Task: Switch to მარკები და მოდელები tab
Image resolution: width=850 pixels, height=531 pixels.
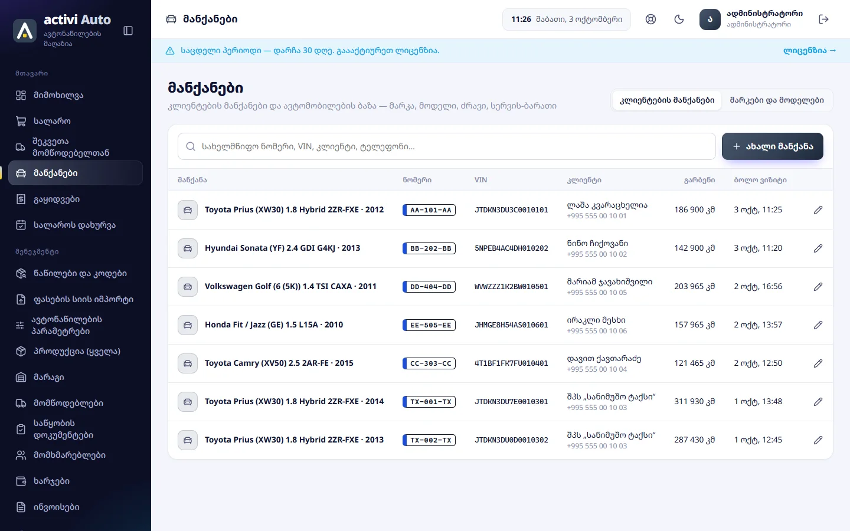Action: click(777, 100)
